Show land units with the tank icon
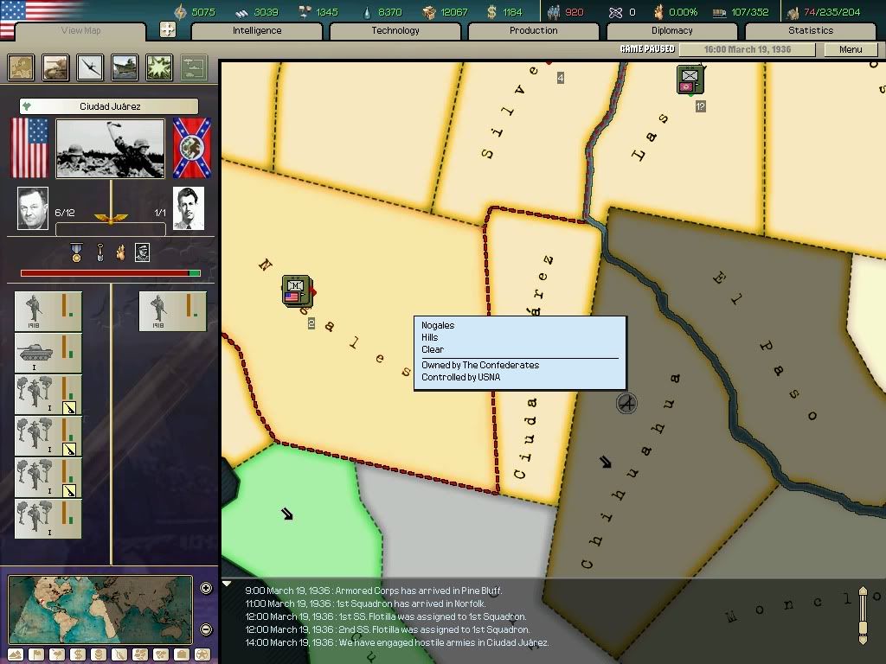Image resolution: width=886 pixels, height=664 pixels. click(x=55, y=67)
